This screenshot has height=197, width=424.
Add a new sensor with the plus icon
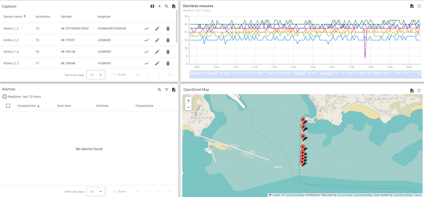pos(160,6)
